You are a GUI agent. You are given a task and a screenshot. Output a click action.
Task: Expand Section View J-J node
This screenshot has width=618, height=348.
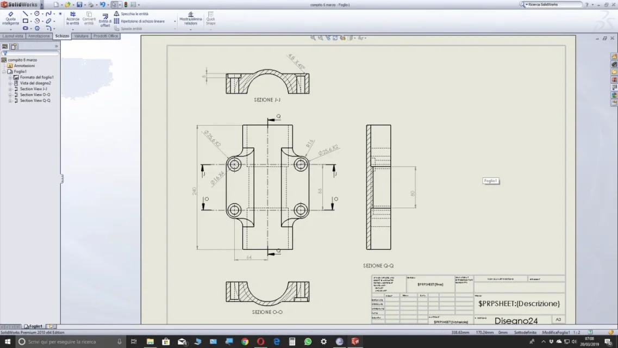(x=10, y=89)
